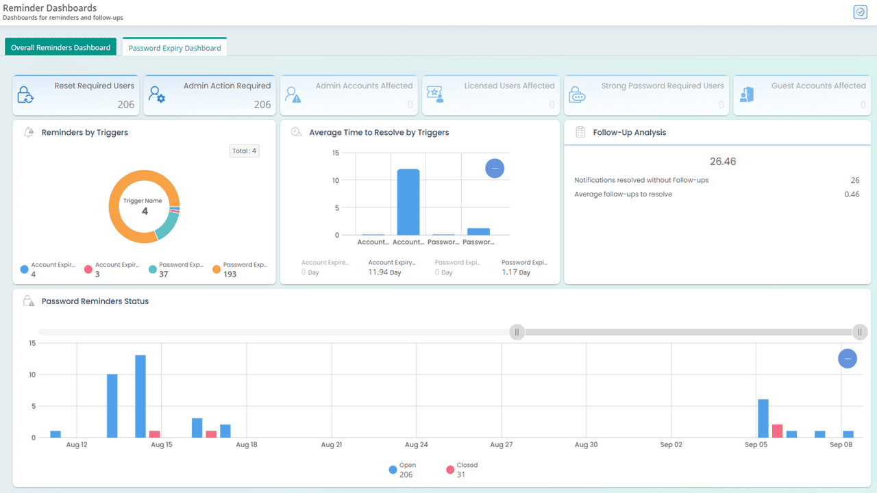Click the teal segment of the donut chart
The height and width of the screenshot is (493, 877).
pos(166,225)
